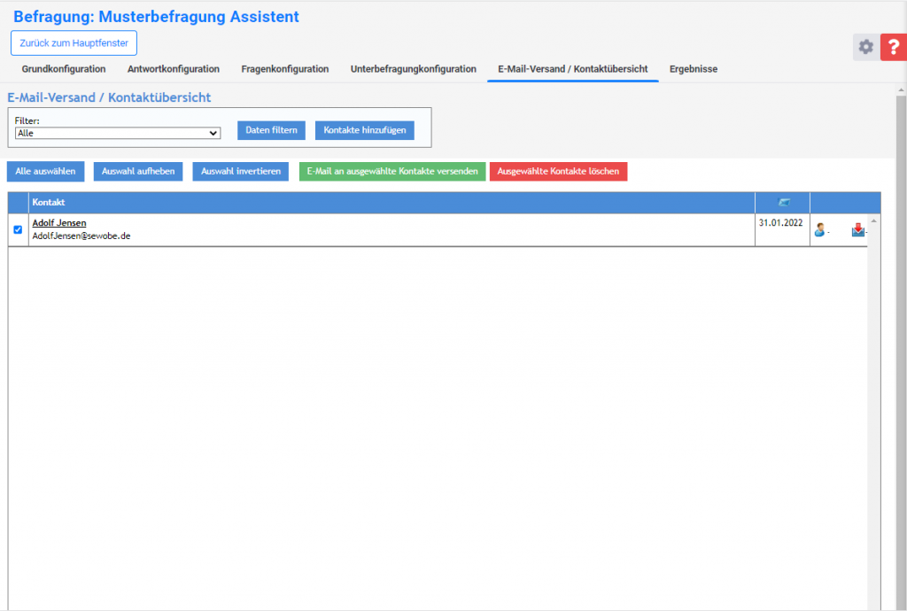Click Kontakte hinzufügen button

[364, 130]
